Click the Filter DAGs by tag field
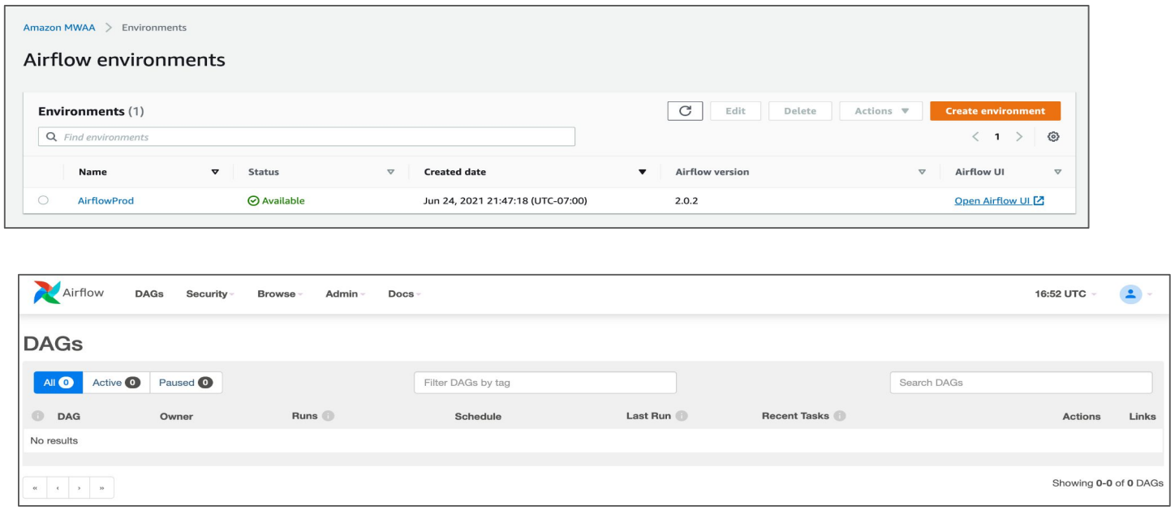This screenshot has height=510, width=1175. point(545,383)
